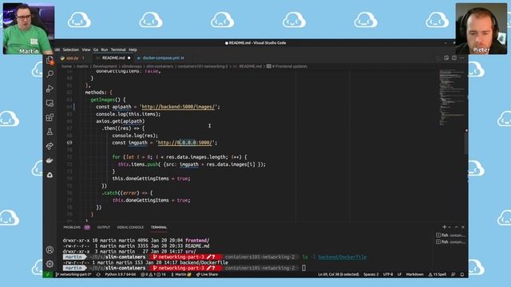Viewport: 511px width, 287px height.
Task: Open the Search view in the activity bar
Action: point(50,74)
